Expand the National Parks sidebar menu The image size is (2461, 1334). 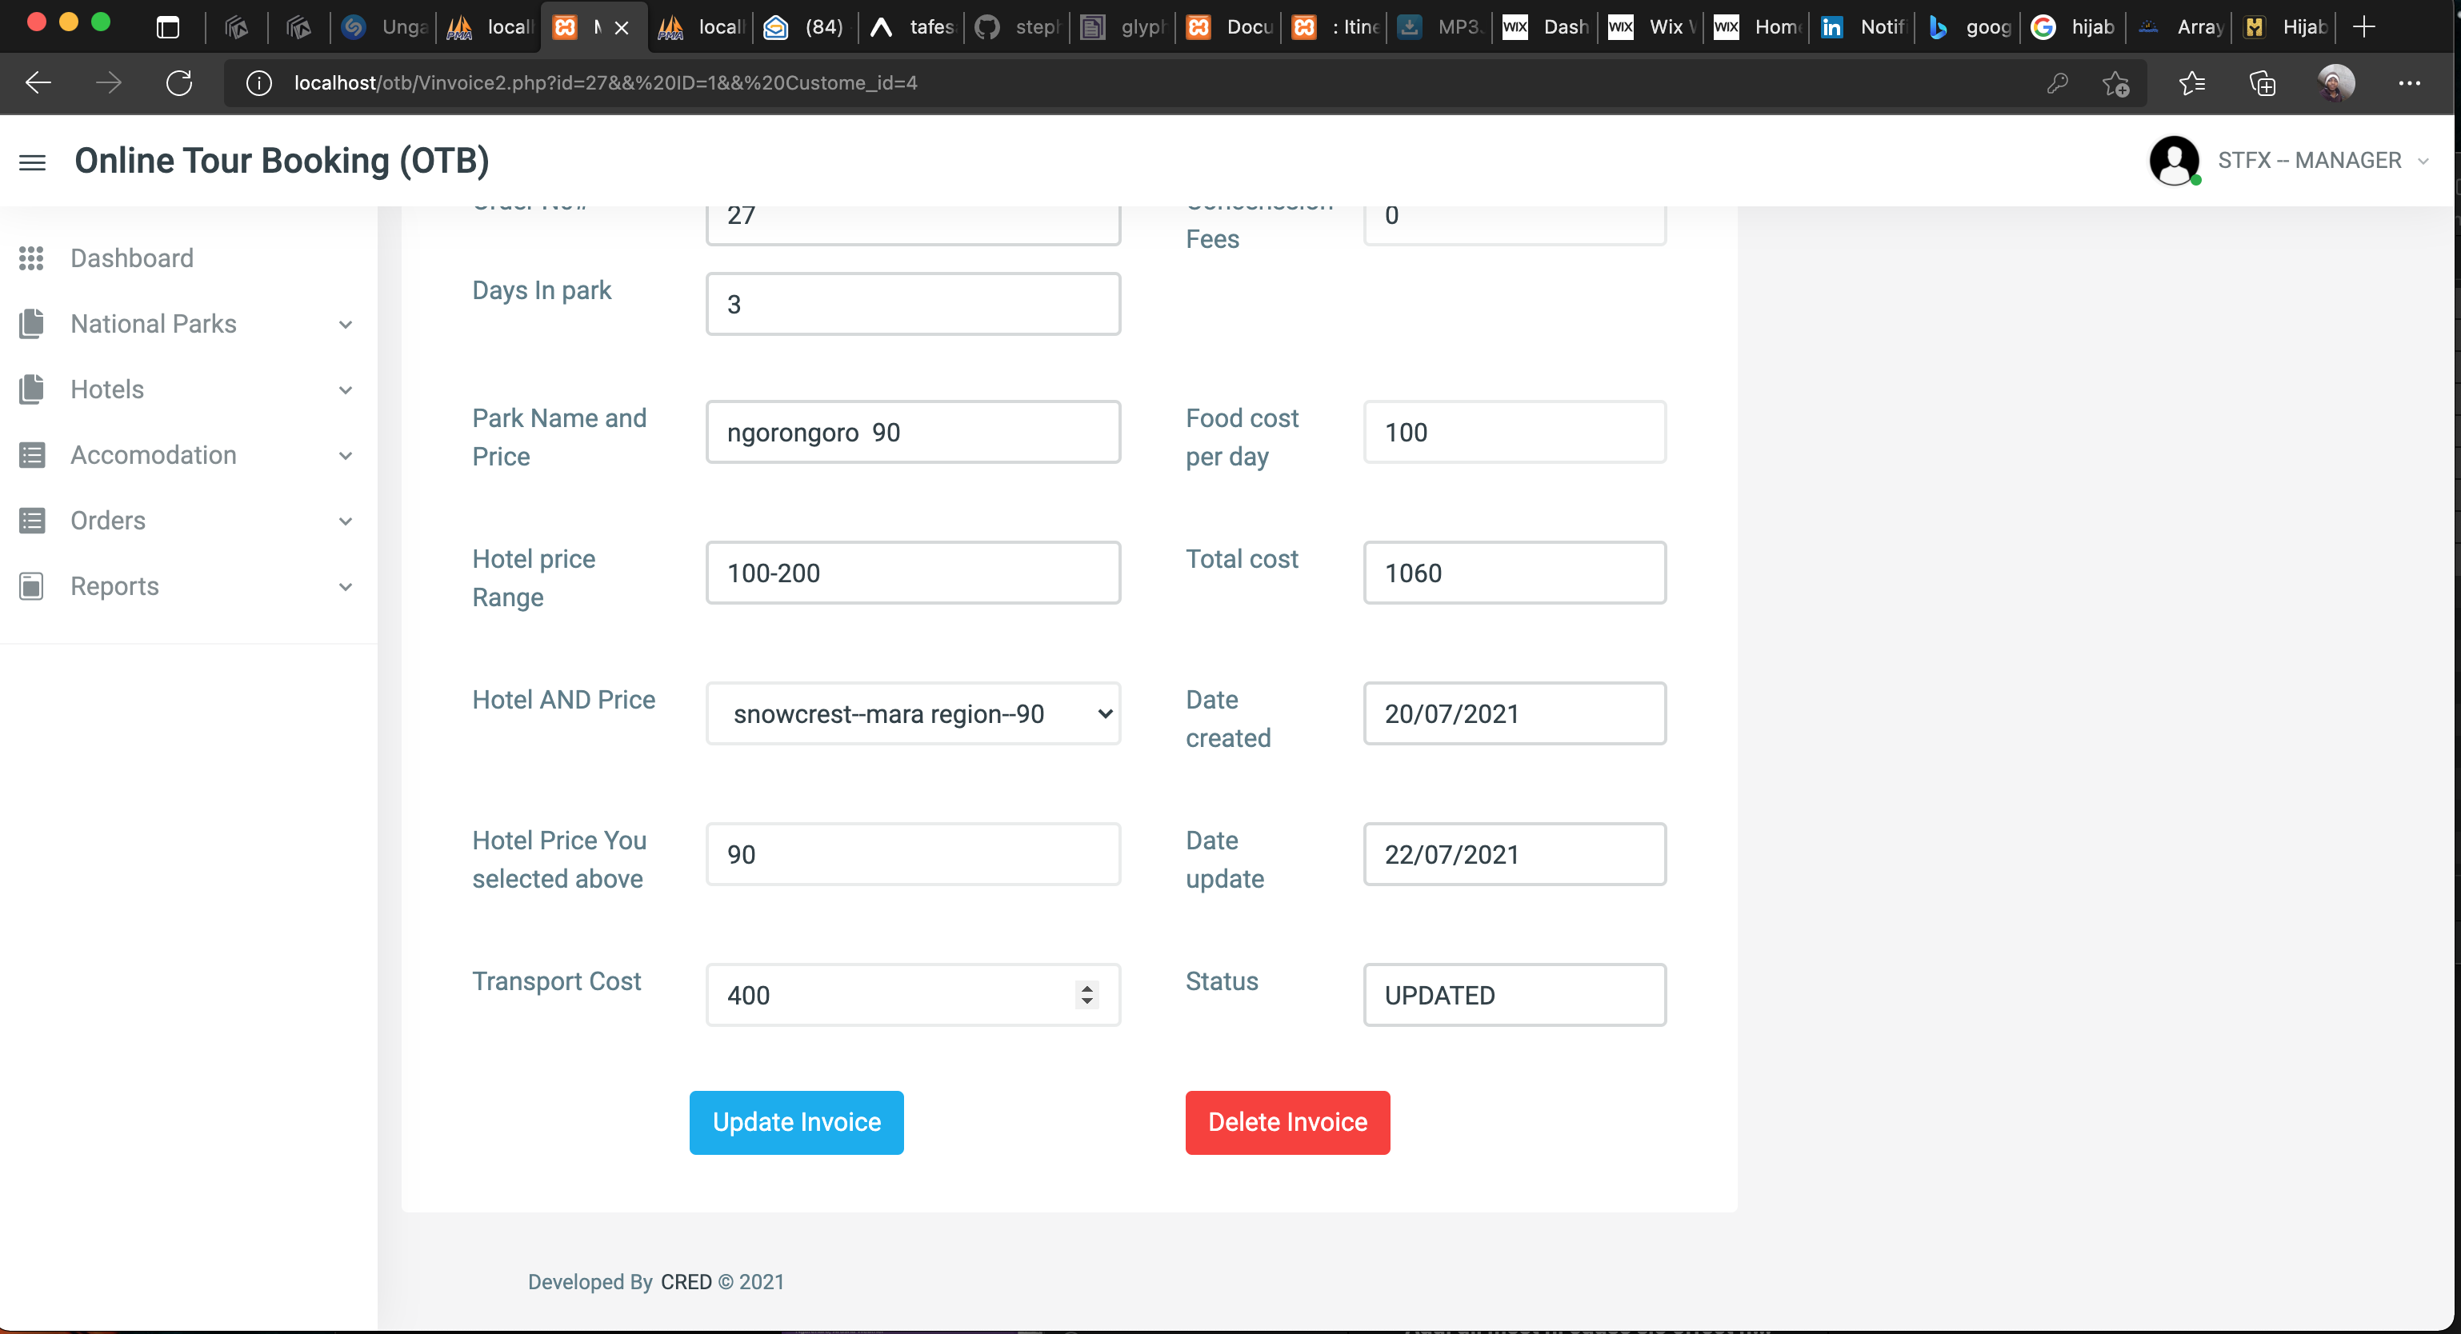coord(345,325)
